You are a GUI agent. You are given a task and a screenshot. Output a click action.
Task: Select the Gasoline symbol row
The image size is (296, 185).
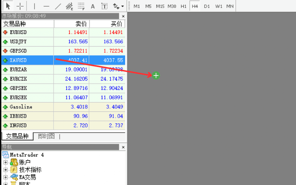pos(63,107)
